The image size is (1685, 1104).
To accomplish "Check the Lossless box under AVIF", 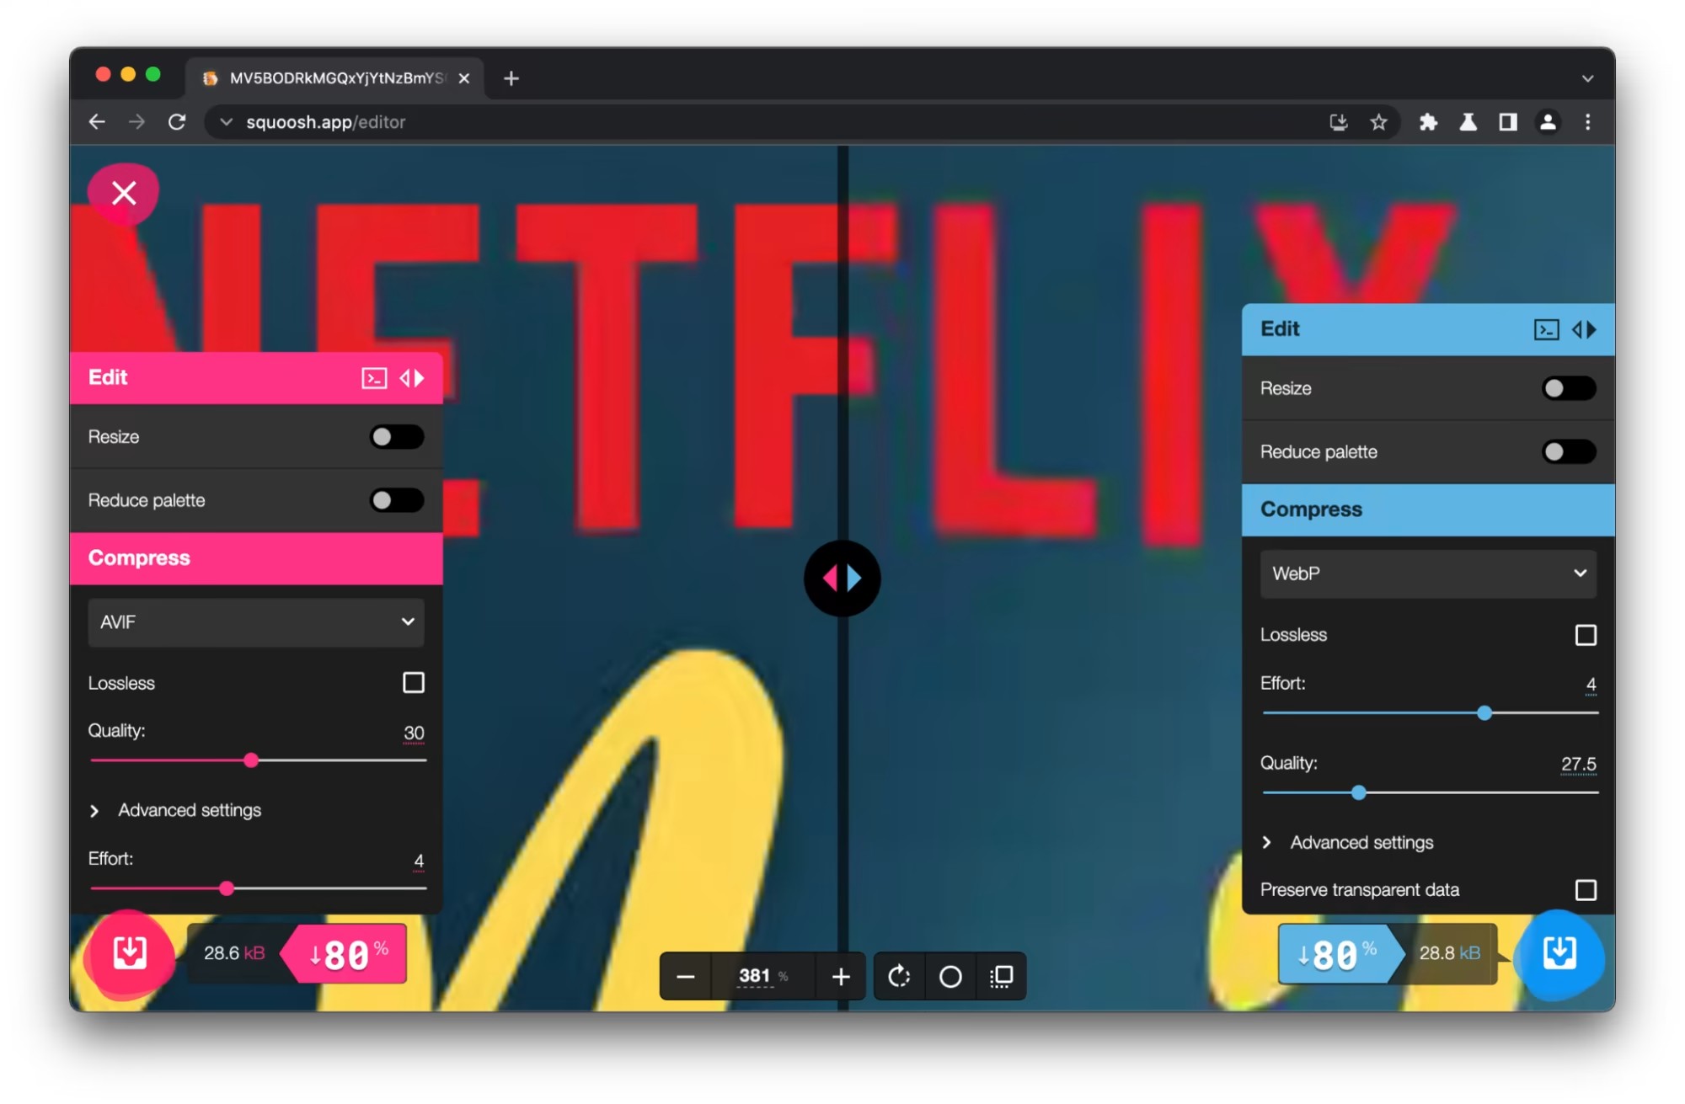I will point(414,682).
